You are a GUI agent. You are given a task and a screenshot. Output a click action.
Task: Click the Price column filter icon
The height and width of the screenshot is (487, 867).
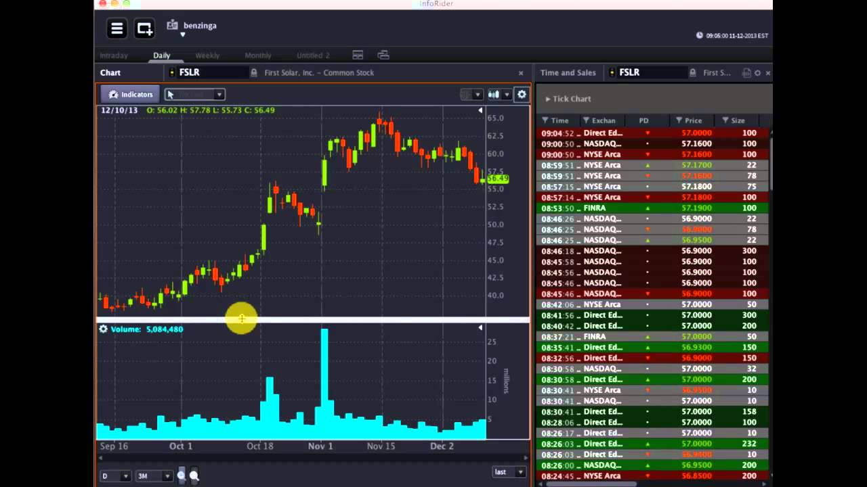(678, 120)
